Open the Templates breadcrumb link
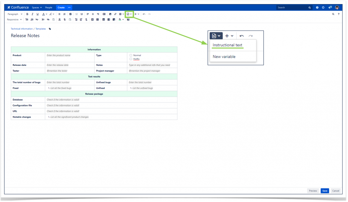The width and height of the screenshot is (348, 202). [x=40, y=29]
